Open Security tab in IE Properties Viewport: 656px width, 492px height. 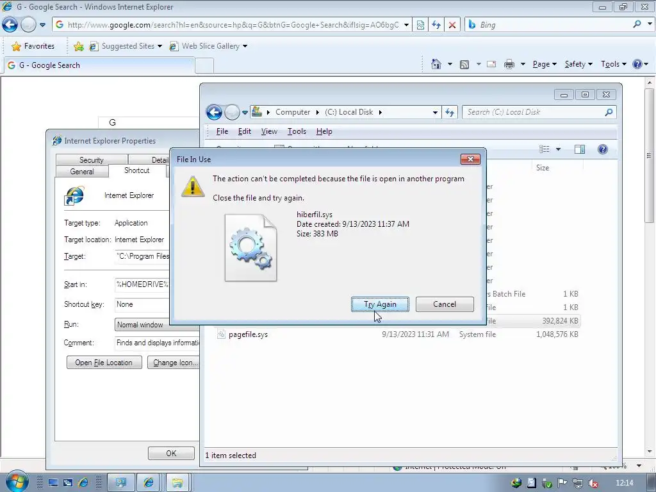(92, 160)
